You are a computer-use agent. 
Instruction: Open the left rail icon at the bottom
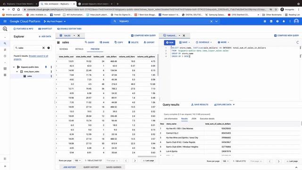click(x=5, y=166)
